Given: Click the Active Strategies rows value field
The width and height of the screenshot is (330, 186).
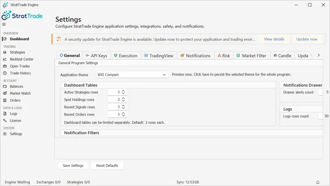Looking at the screenshot, I should [x=115, y=92].
